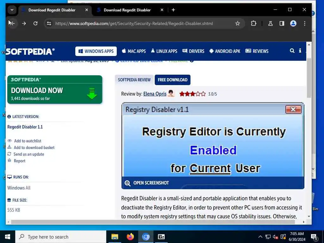This screenshot has width=324, height=243.
Task: Open the Windows Apps menu
Action: [96, 51]
